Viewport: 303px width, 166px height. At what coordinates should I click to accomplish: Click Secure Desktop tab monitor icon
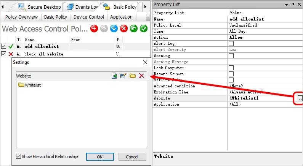point(22,7)
